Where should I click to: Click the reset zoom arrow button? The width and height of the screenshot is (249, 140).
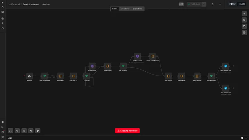pos(31,131)
